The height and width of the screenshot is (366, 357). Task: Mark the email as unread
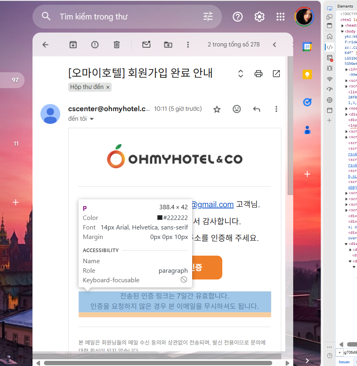[x=146, y=44]
